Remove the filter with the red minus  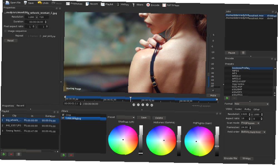click(x=71, y=155)
